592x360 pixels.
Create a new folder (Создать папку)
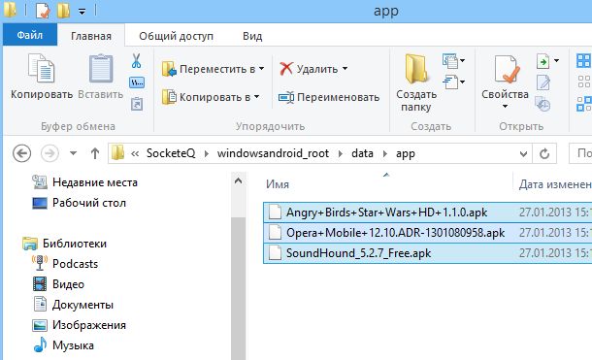416,83
